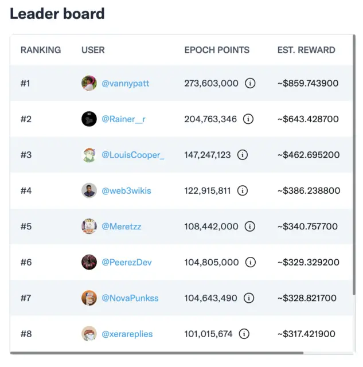The width and height of the screenshot is (363, 367).
Task: Click info icon next to 273,603,000 points
Action: [x=250, y=83]
